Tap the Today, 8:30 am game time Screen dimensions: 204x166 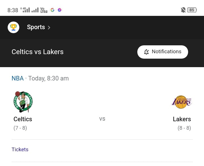coord(49,78)
